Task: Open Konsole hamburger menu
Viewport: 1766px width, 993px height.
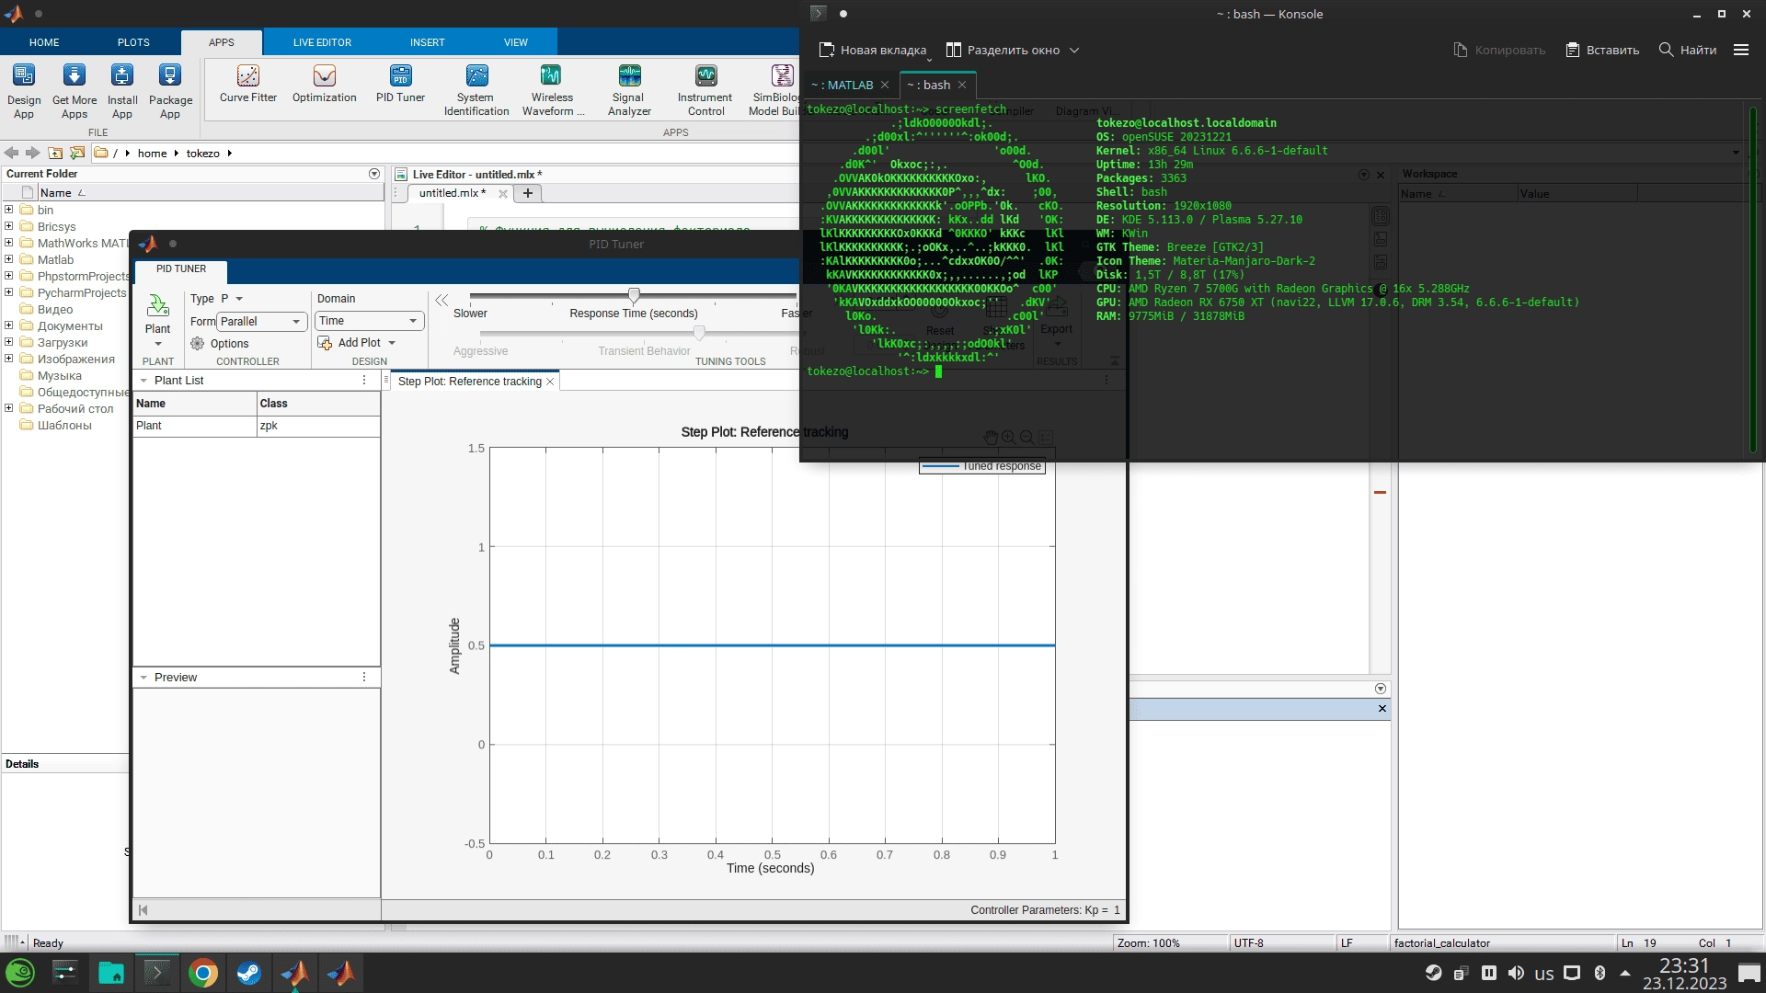Action: 1740,50
